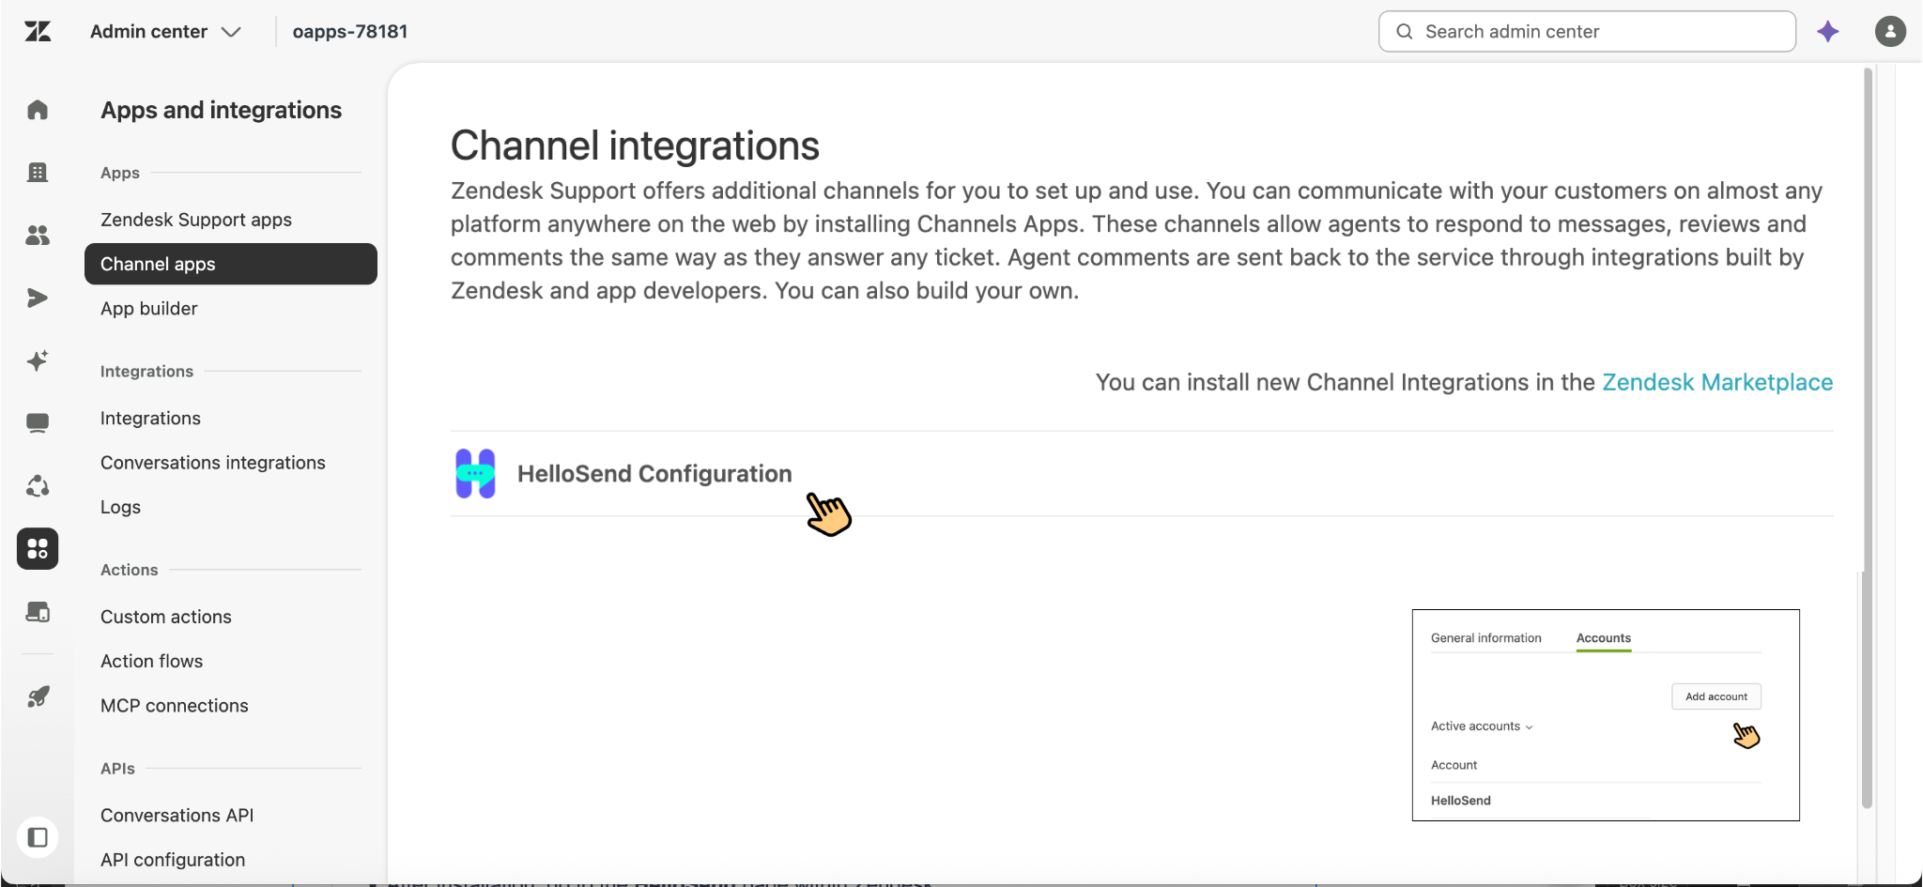
Task: Open Conversations integrations
Action: (x=213, y=463)
